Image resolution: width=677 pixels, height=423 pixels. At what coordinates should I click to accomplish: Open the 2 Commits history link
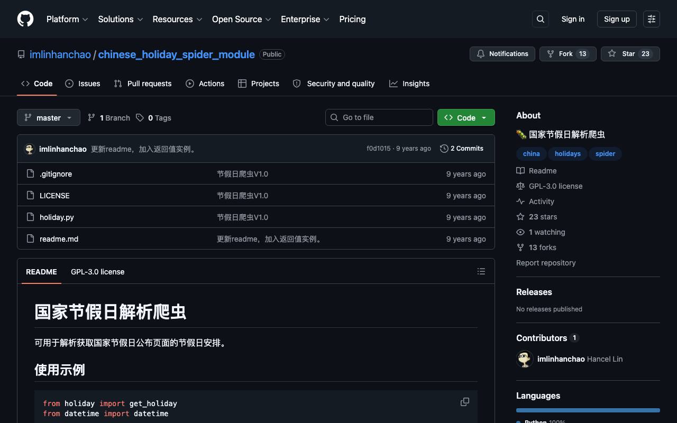coord(462,149)
